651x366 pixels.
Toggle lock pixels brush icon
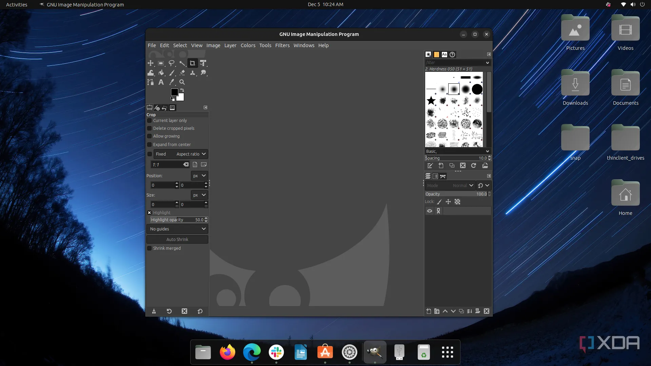click(439, 202)
